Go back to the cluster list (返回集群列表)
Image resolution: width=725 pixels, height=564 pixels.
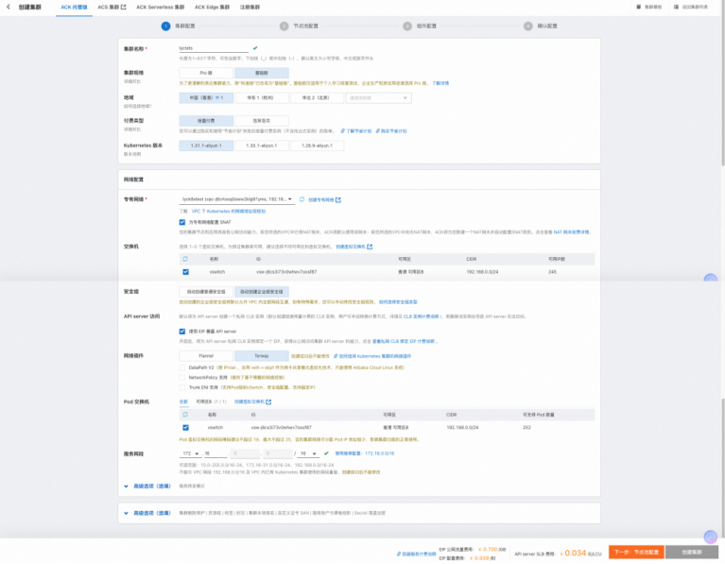(x=691, y=7)
